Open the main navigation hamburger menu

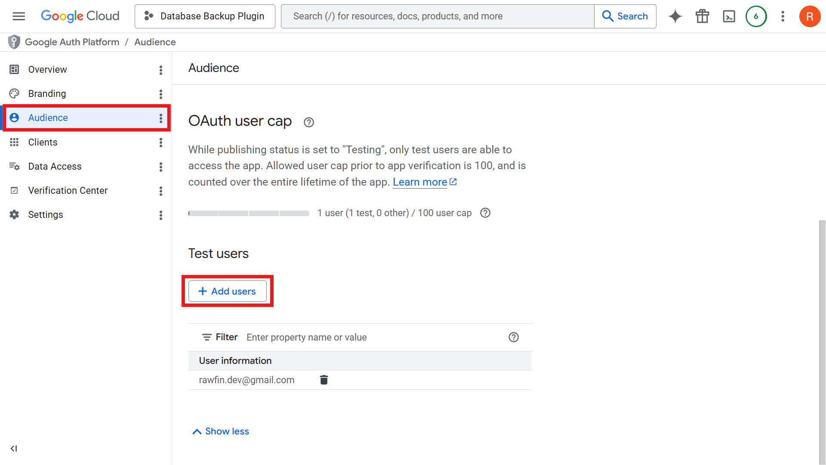18,16
